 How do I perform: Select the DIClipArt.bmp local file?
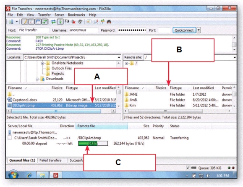(x=62, y=105)
